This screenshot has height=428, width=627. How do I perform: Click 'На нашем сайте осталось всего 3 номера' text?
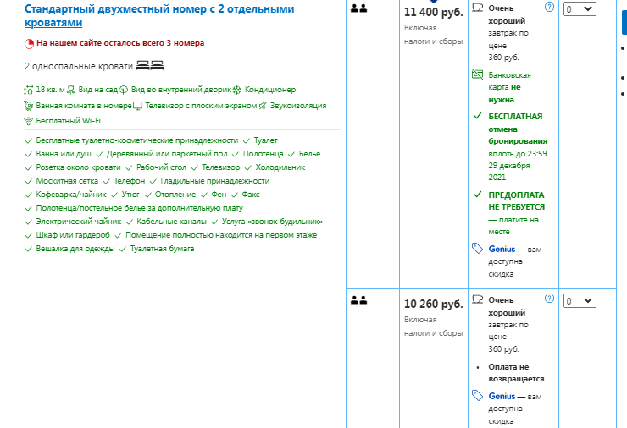point(120,43)
